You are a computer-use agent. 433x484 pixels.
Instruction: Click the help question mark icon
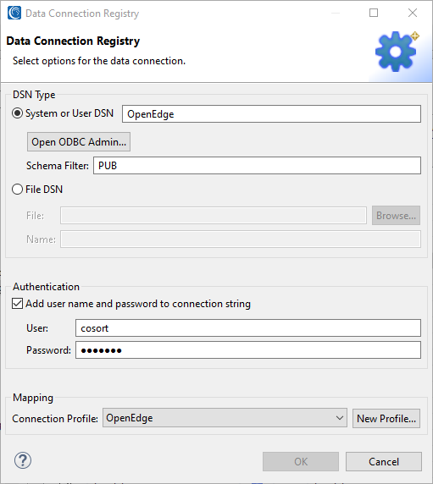[23, 461]
